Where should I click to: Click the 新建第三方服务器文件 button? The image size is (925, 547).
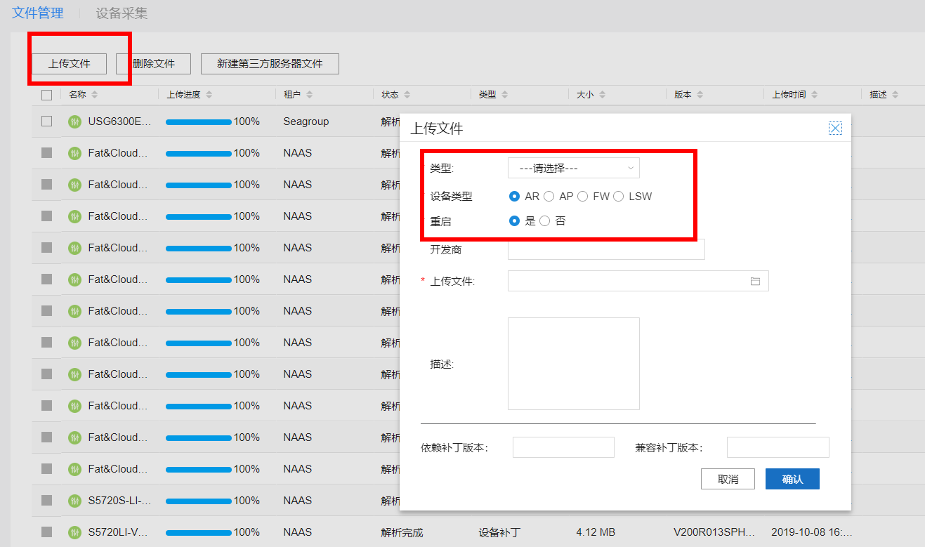pos(270,64)
